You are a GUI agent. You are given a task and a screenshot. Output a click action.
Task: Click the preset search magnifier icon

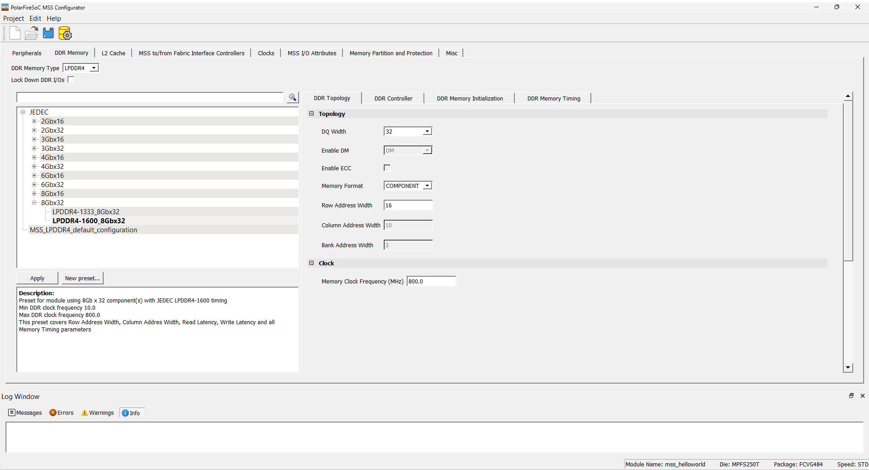coord(293,98)
